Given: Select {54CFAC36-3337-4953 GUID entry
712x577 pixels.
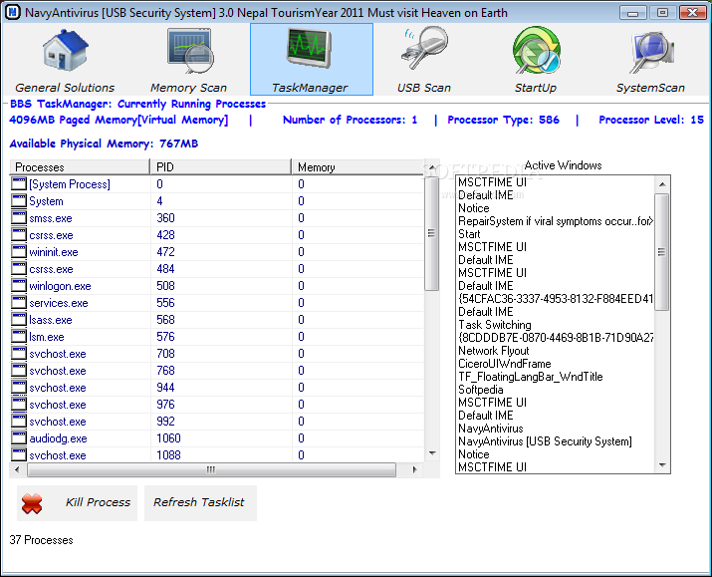Looking at the screenshot, I should pos(556,299).
